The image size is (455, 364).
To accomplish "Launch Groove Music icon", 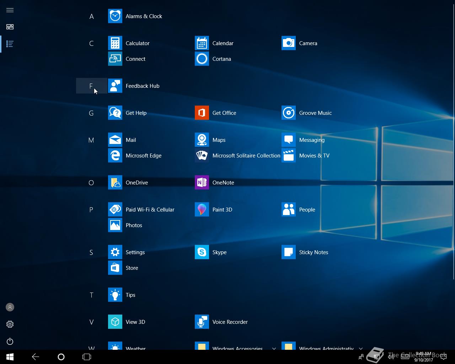I will 289,113.
